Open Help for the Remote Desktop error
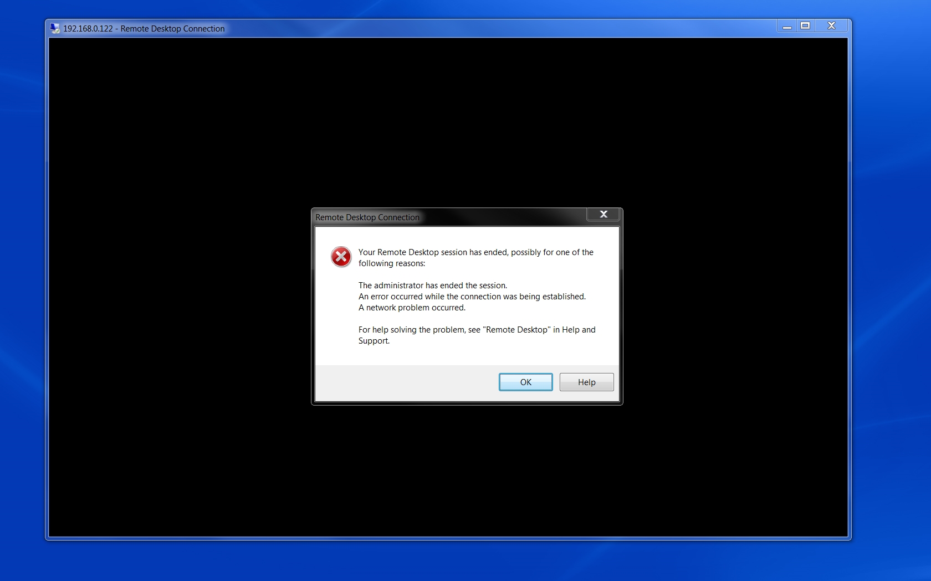Image resolution: width=931 pixels, height=581 pixels. click(x=586, y=382)
